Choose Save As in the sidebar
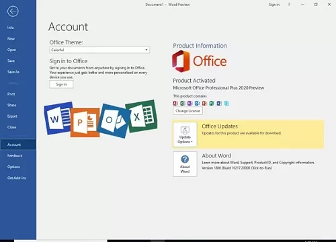 (x=13, y=72)
